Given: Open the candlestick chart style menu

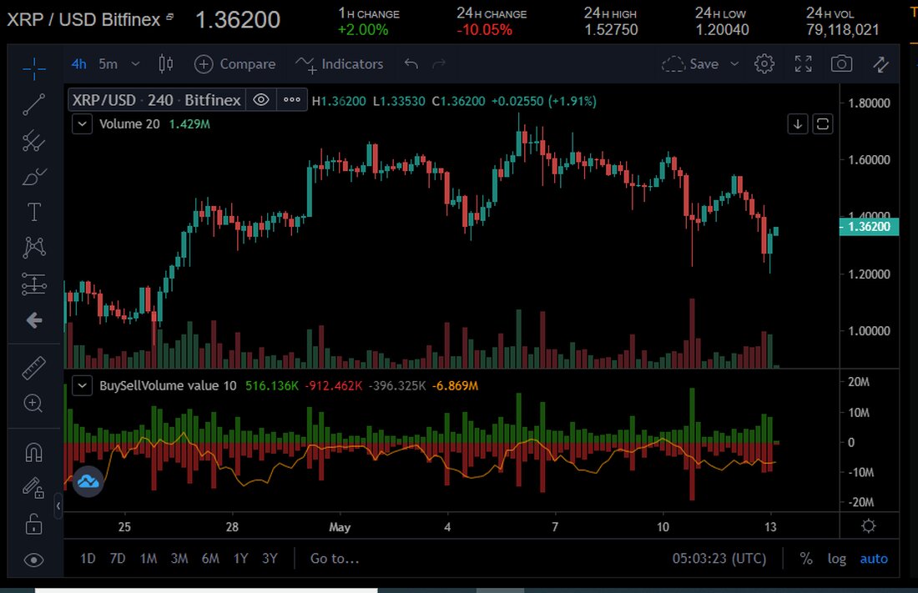Looking at the screenshot, I should [x=166, y=64].
